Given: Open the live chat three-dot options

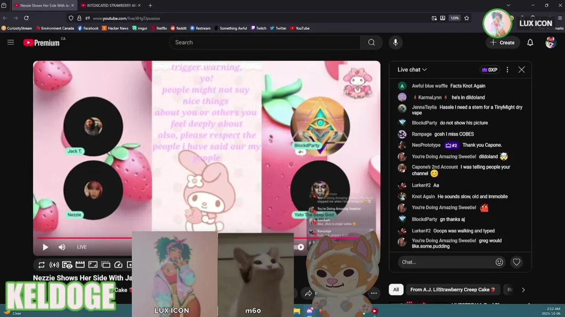Looking at the screenshot, I should (507, 70).
